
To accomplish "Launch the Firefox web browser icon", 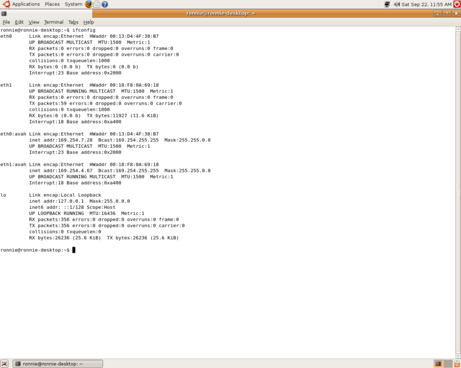I will (89, 4).
